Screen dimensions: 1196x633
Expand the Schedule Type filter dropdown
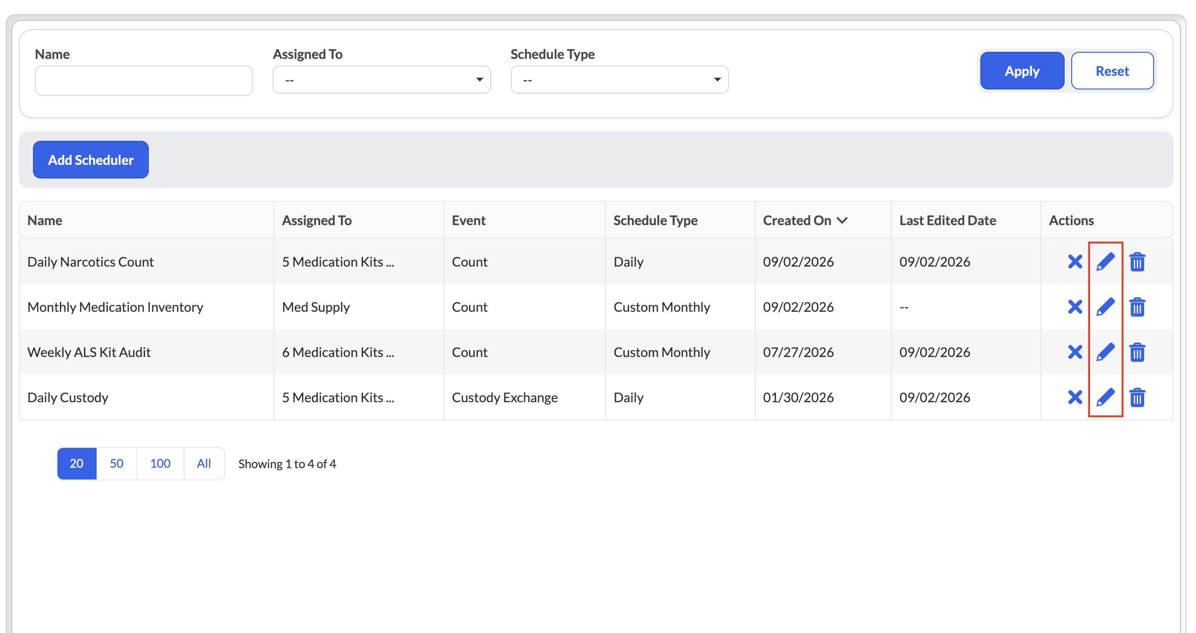pos(619,80)
